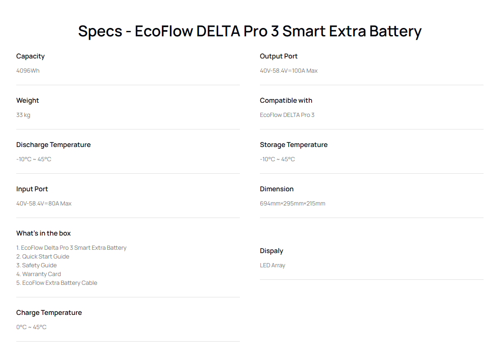
Task: Click the LED Array display value
Action: [x=272, y=265]
